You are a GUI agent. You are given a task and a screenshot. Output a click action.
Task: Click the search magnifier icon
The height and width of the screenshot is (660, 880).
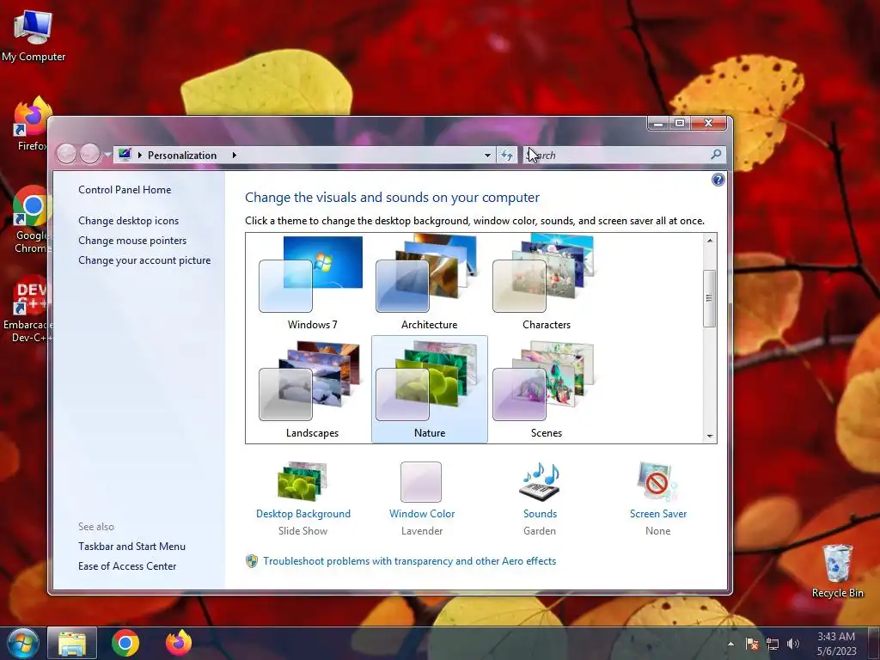[716, 155]
